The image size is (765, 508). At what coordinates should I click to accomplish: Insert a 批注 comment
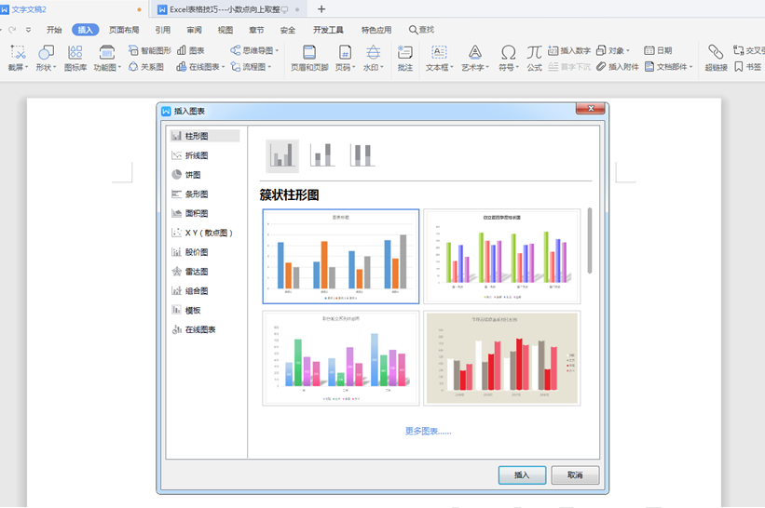(x=405, y=58)
